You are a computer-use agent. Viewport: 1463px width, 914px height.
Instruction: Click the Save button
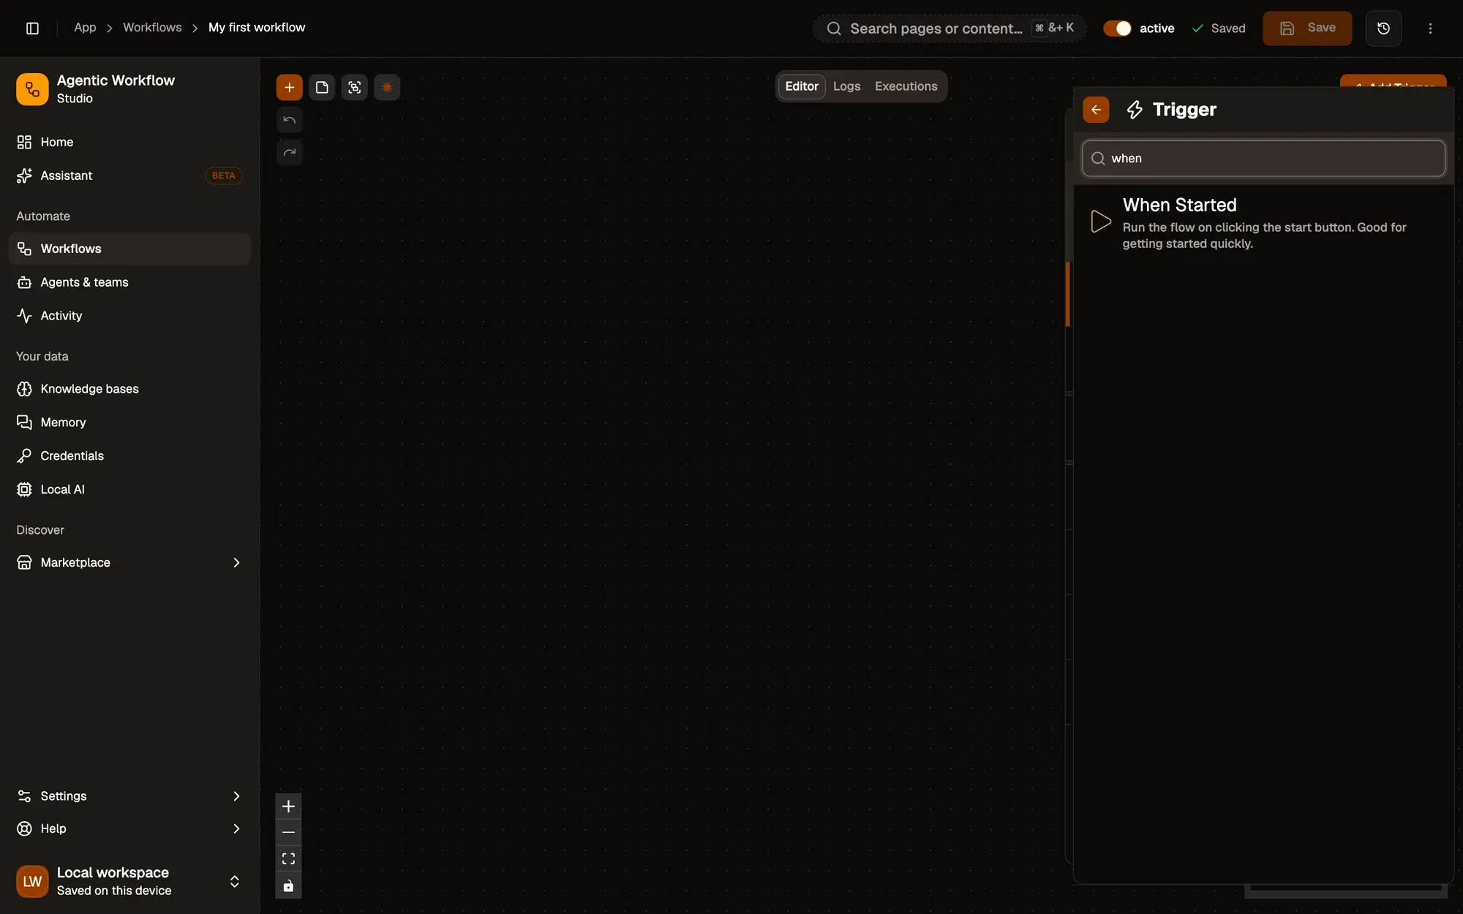[1307, 29]
